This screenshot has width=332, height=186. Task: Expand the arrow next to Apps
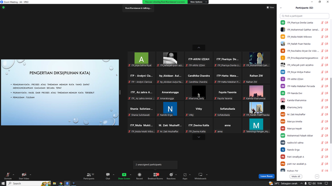coord(190,175)
